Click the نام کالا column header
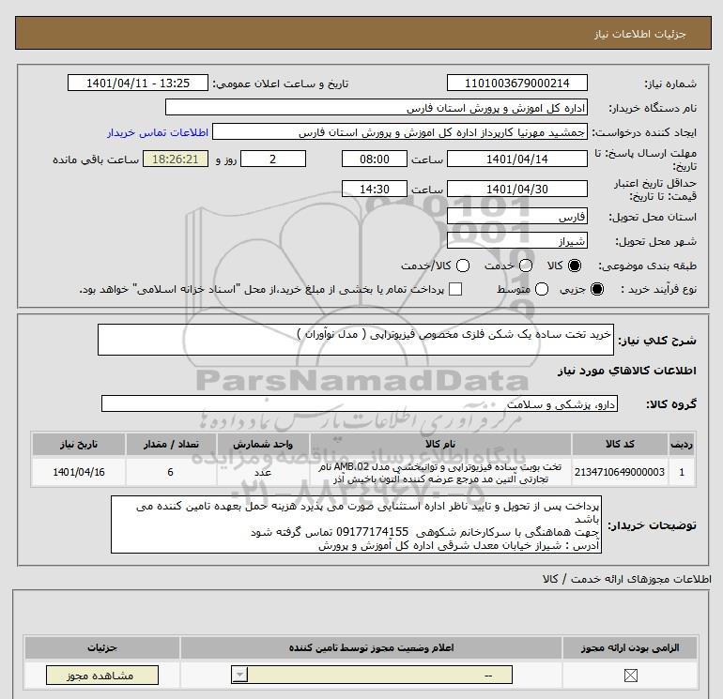The image size is (723, 699). (440, 444)
